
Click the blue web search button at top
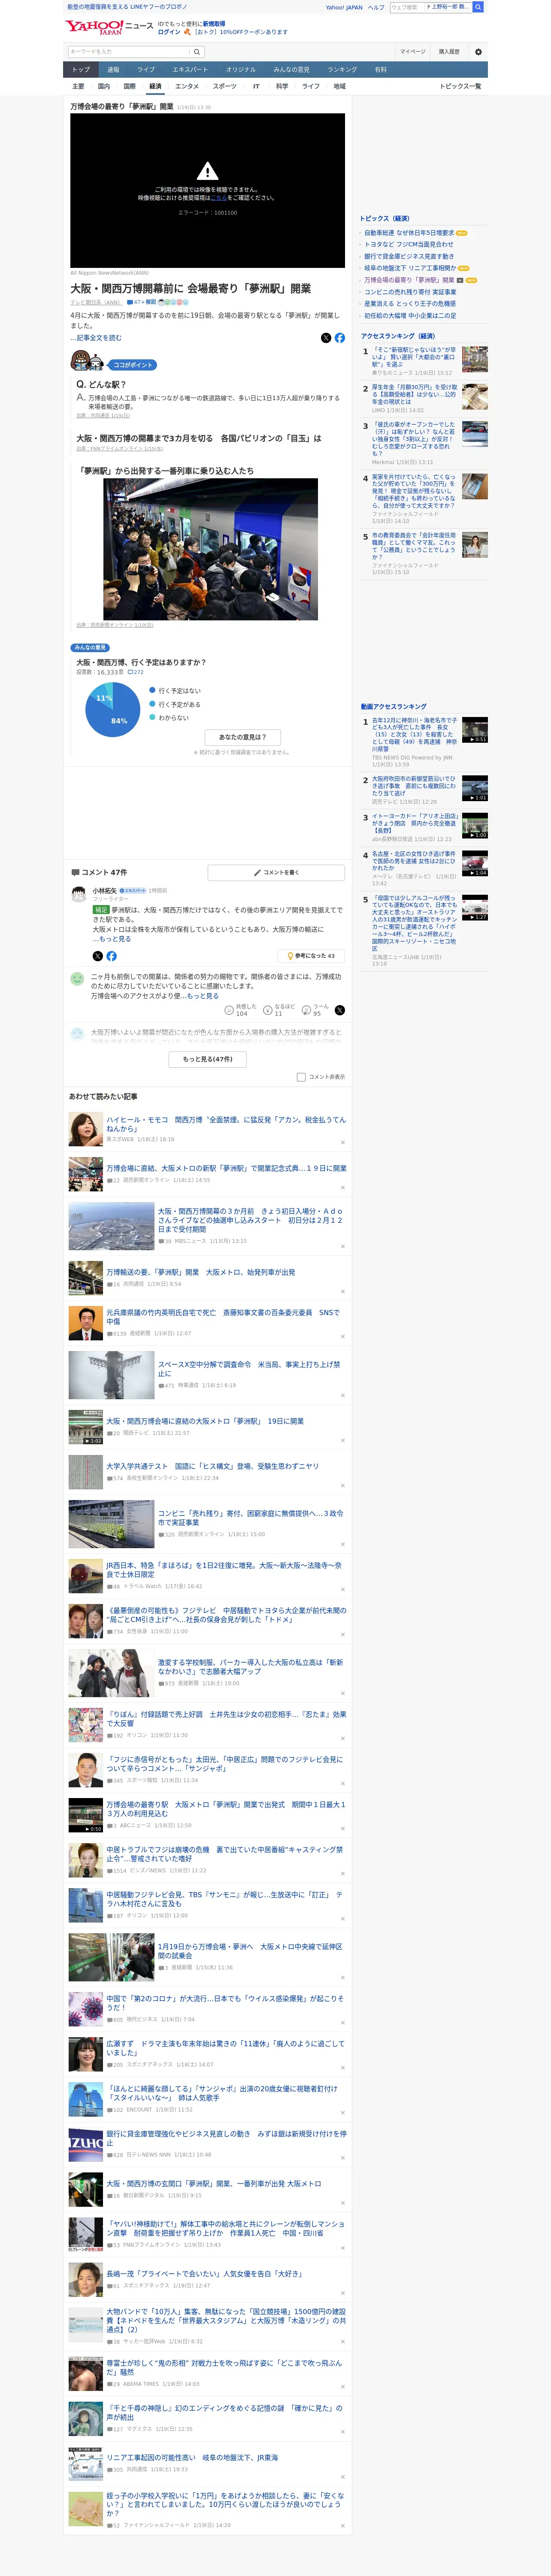click(478, 7)
